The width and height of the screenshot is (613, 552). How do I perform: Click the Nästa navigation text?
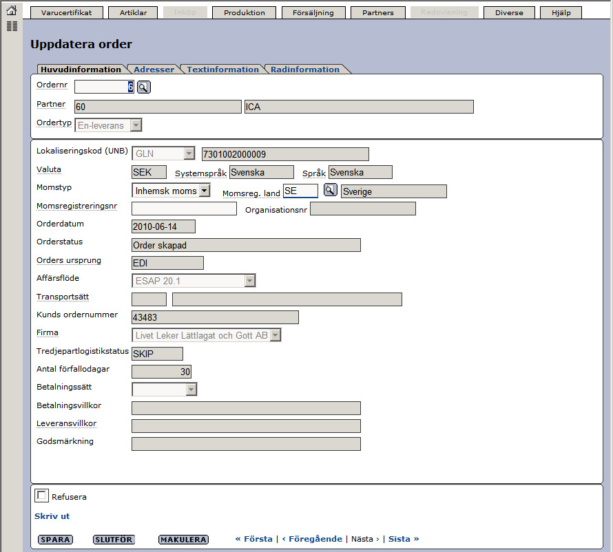(365, 539)
